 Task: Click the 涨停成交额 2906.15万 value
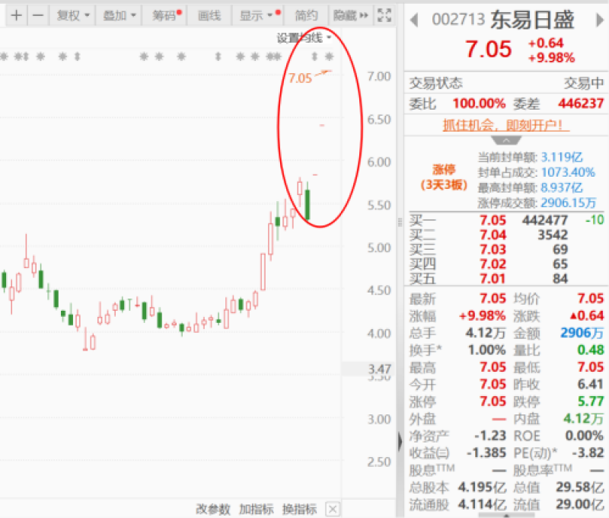tap(569, 203)
